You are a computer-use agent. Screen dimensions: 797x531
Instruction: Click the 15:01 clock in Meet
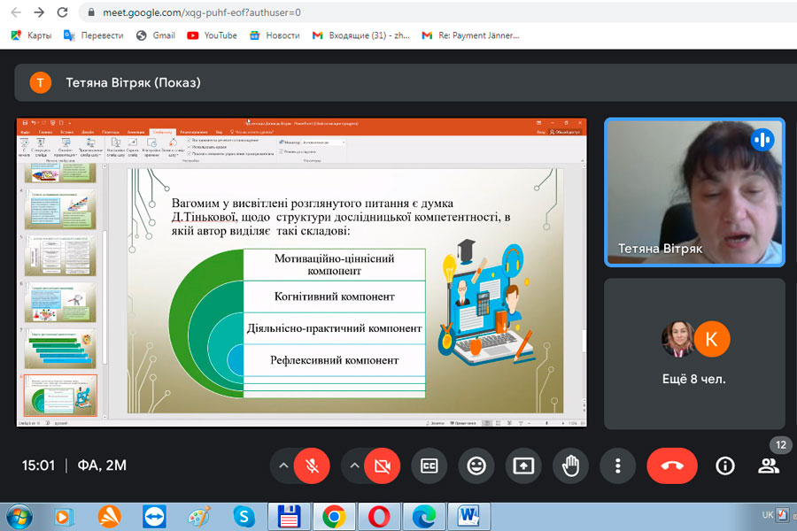pos(38,465)
